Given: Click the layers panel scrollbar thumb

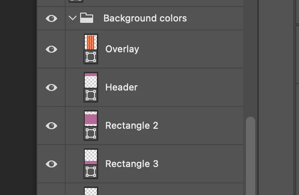Looking at the screenshot, I should (x=251, y=154).
